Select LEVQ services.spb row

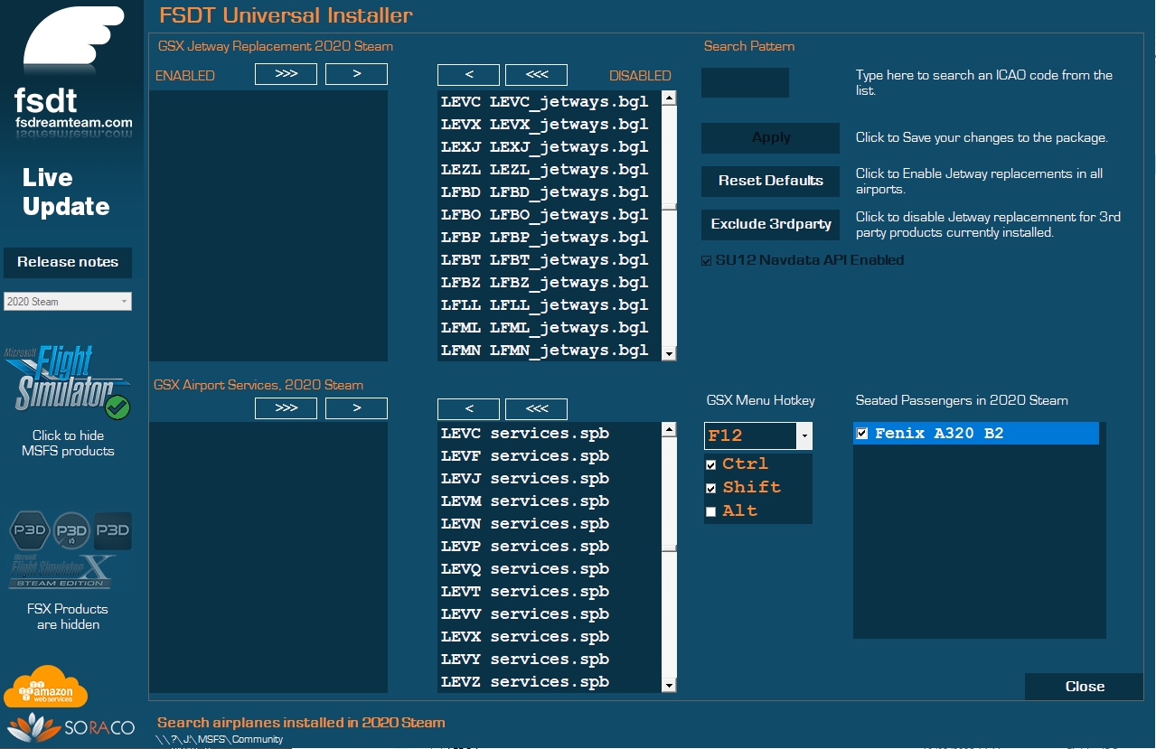550,568
